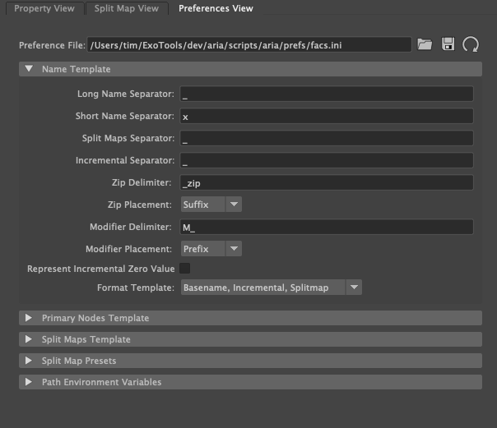Switch to the Property View tab
The height and width of the screenshot is (428, 497).
[x=44, y=8]
